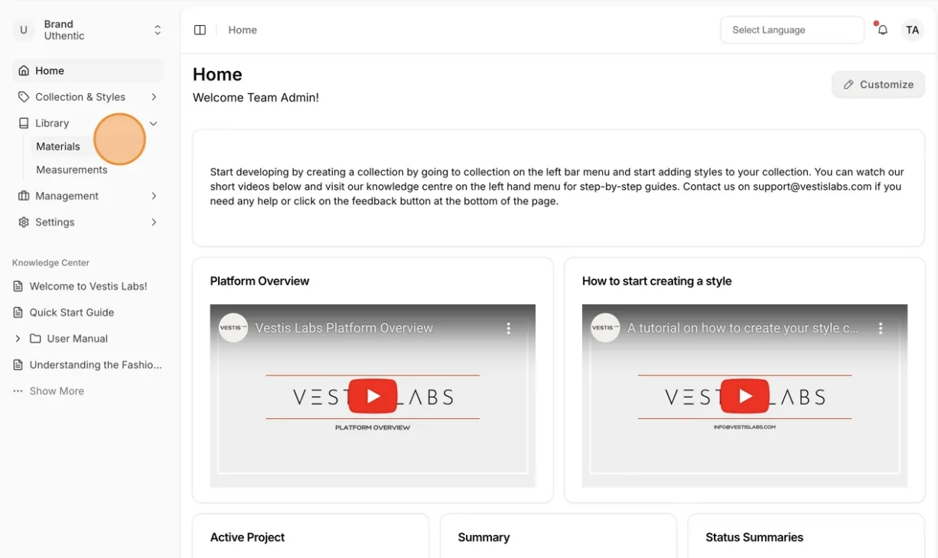Click the Summary card heading
Image resolution: width=938 pixels, height=558 pixels.
pos(484,537)
